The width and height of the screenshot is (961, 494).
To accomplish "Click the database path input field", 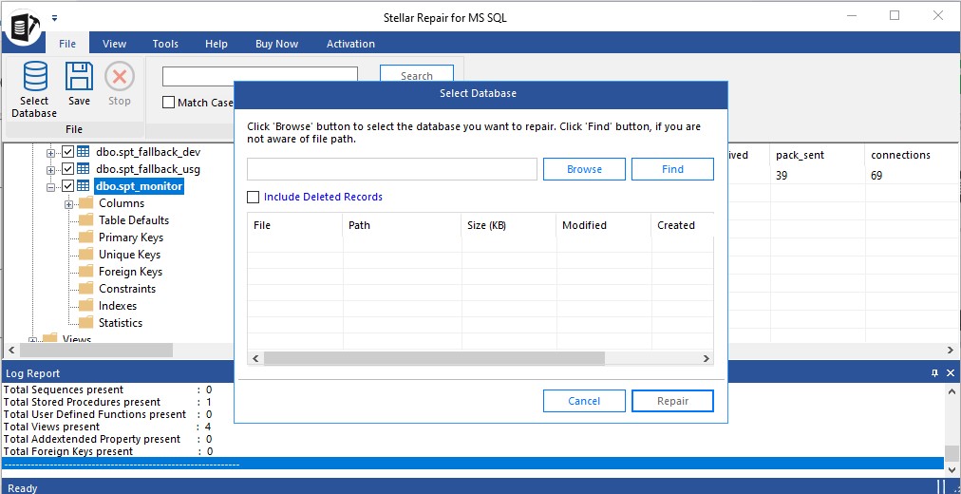I will [x=392, y=169].
